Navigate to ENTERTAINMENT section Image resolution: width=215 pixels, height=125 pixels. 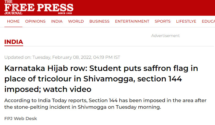(132, 22)
